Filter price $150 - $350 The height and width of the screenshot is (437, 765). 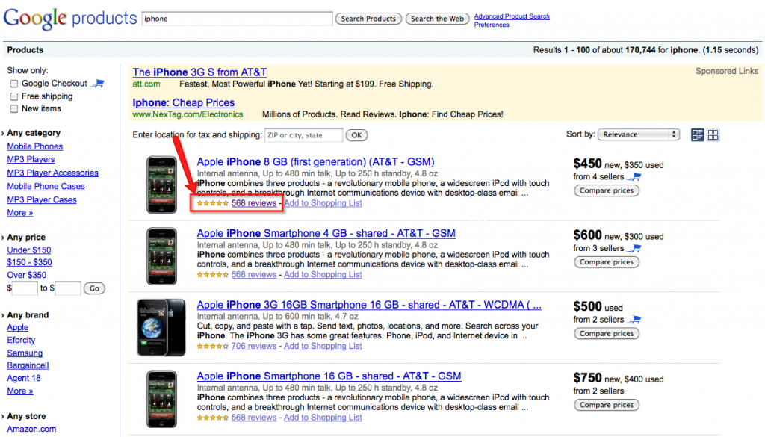click(x=29, y=262)
